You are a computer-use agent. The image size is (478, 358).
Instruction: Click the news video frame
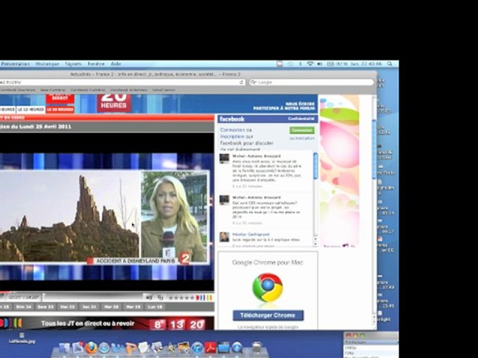(x=107, y=212)
